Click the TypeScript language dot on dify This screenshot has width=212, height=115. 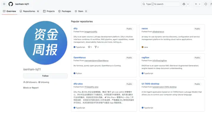[74, 47]
